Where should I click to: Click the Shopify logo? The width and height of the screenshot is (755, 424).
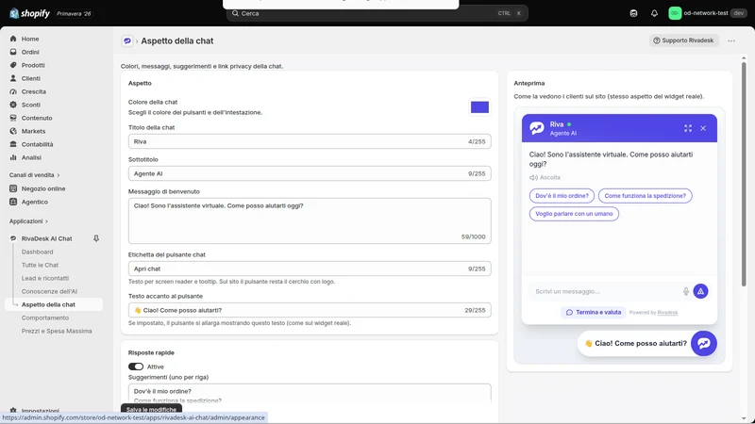click(x=29, y=13)
